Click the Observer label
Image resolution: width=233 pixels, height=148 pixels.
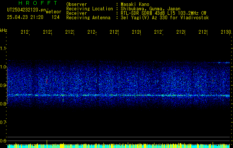[77, 4]
